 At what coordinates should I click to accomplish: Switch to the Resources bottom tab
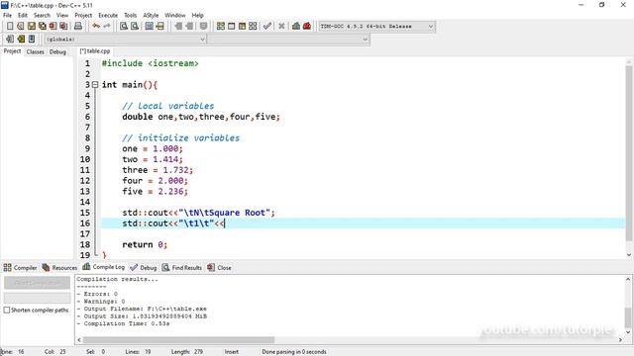pyautogui.click(x=59, y=268)
